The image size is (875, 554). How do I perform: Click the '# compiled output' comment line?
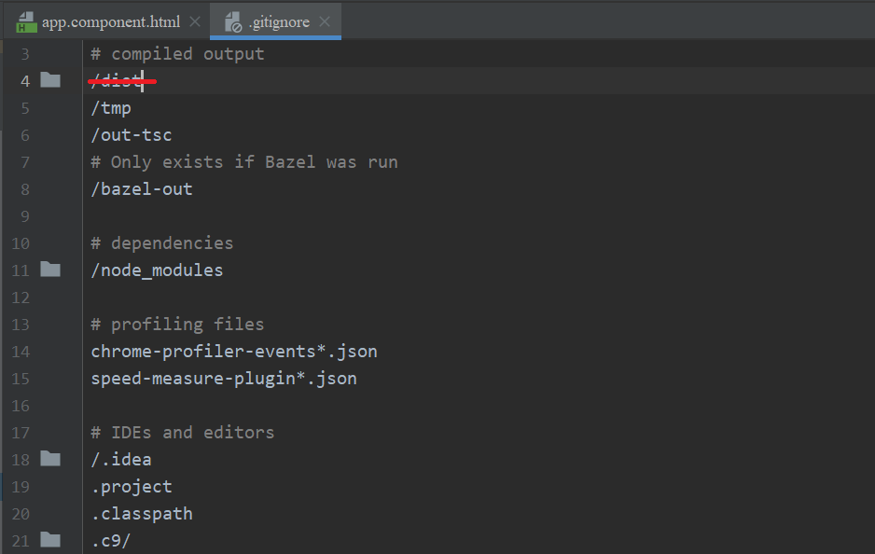177,54
